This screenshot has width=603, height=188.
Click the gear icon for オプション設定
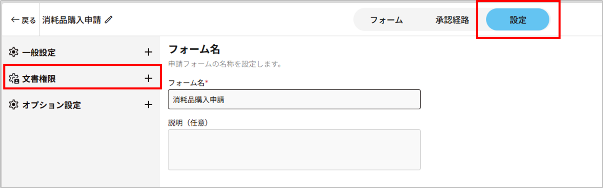[x=13, y=105]
